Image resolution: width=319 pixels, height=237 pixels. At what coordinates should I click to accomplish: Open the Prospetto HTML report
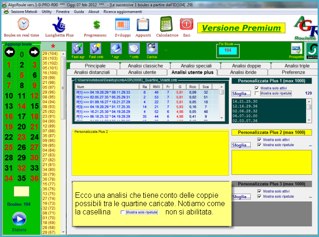tap(296, 49)
